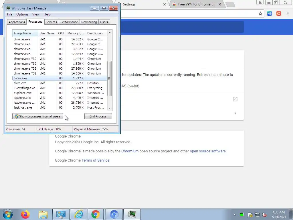Click the new tab button in Chrome

tap(230, 5)
